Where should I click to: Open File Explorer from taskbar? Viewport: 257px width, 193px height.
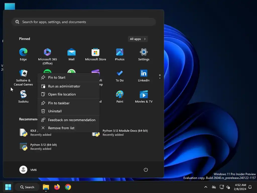(46, 187)
